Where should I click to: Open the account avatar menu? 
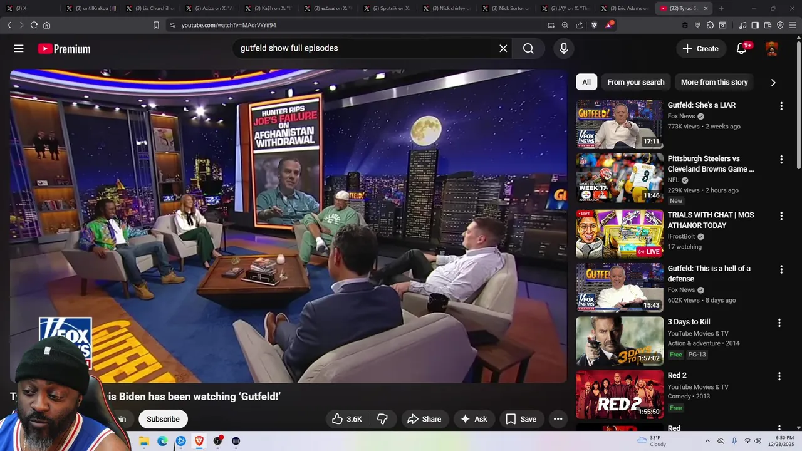[772, 48]
